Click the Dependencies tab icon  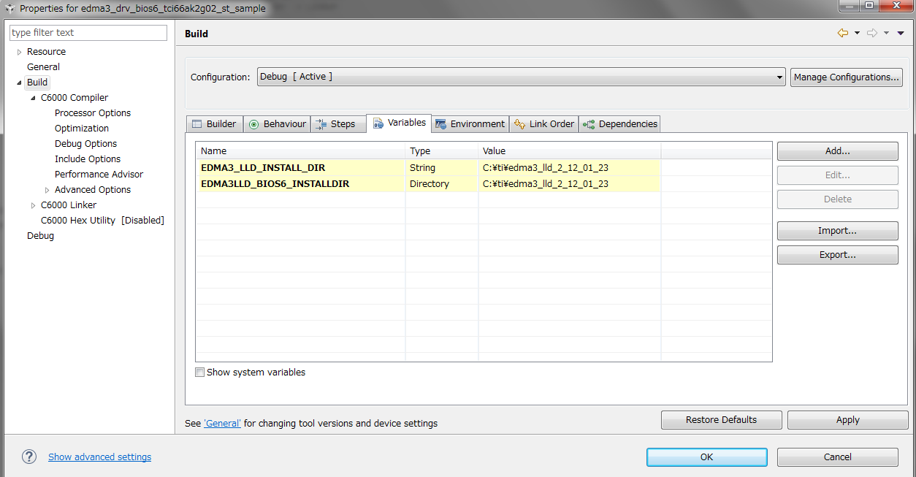click(x=589, y=124)
